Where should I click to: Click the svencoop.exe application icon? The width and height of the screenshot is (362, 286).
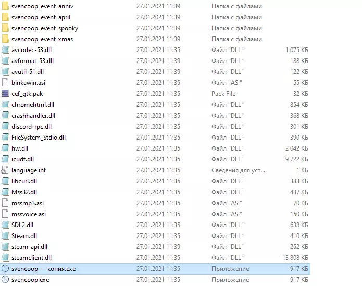[x=5, y=280]
